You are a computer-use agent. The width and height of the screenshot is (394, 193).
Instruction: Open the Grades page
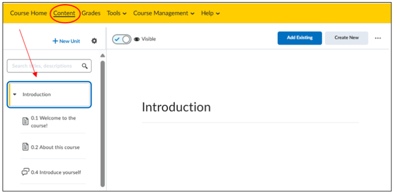click(x=91, y=13)
